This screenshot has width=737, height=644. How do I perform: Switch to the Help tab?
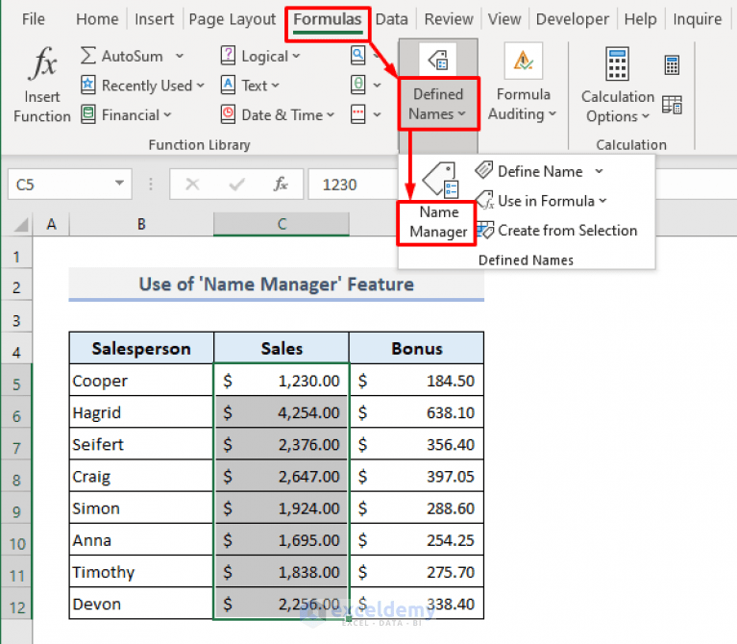click(x=640, y=19)
